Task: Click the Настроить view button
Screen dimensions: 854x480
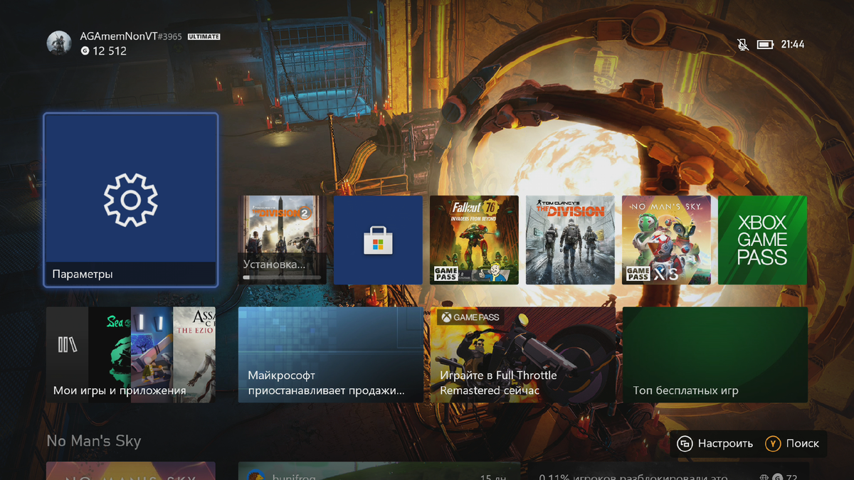Action: click(715, 444)
